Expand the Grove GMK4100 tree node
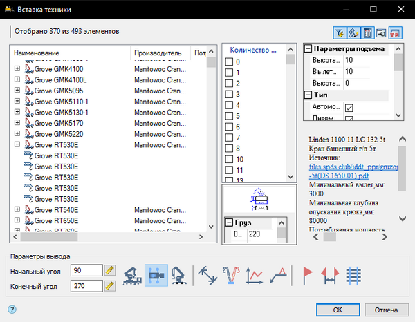The image size is (415, 322). [x=17, y=68]
